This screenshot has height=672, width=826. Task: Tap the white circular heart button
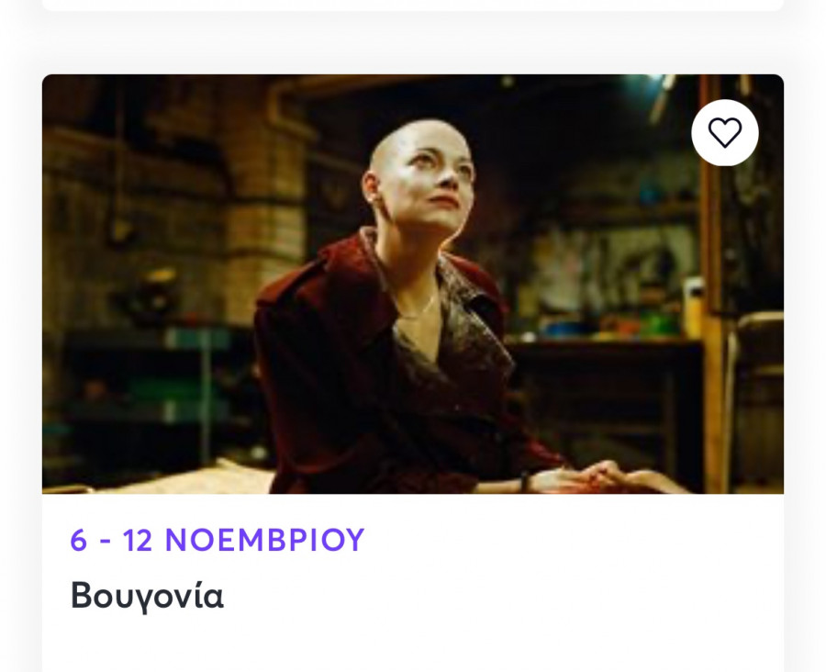click(725, 132)
